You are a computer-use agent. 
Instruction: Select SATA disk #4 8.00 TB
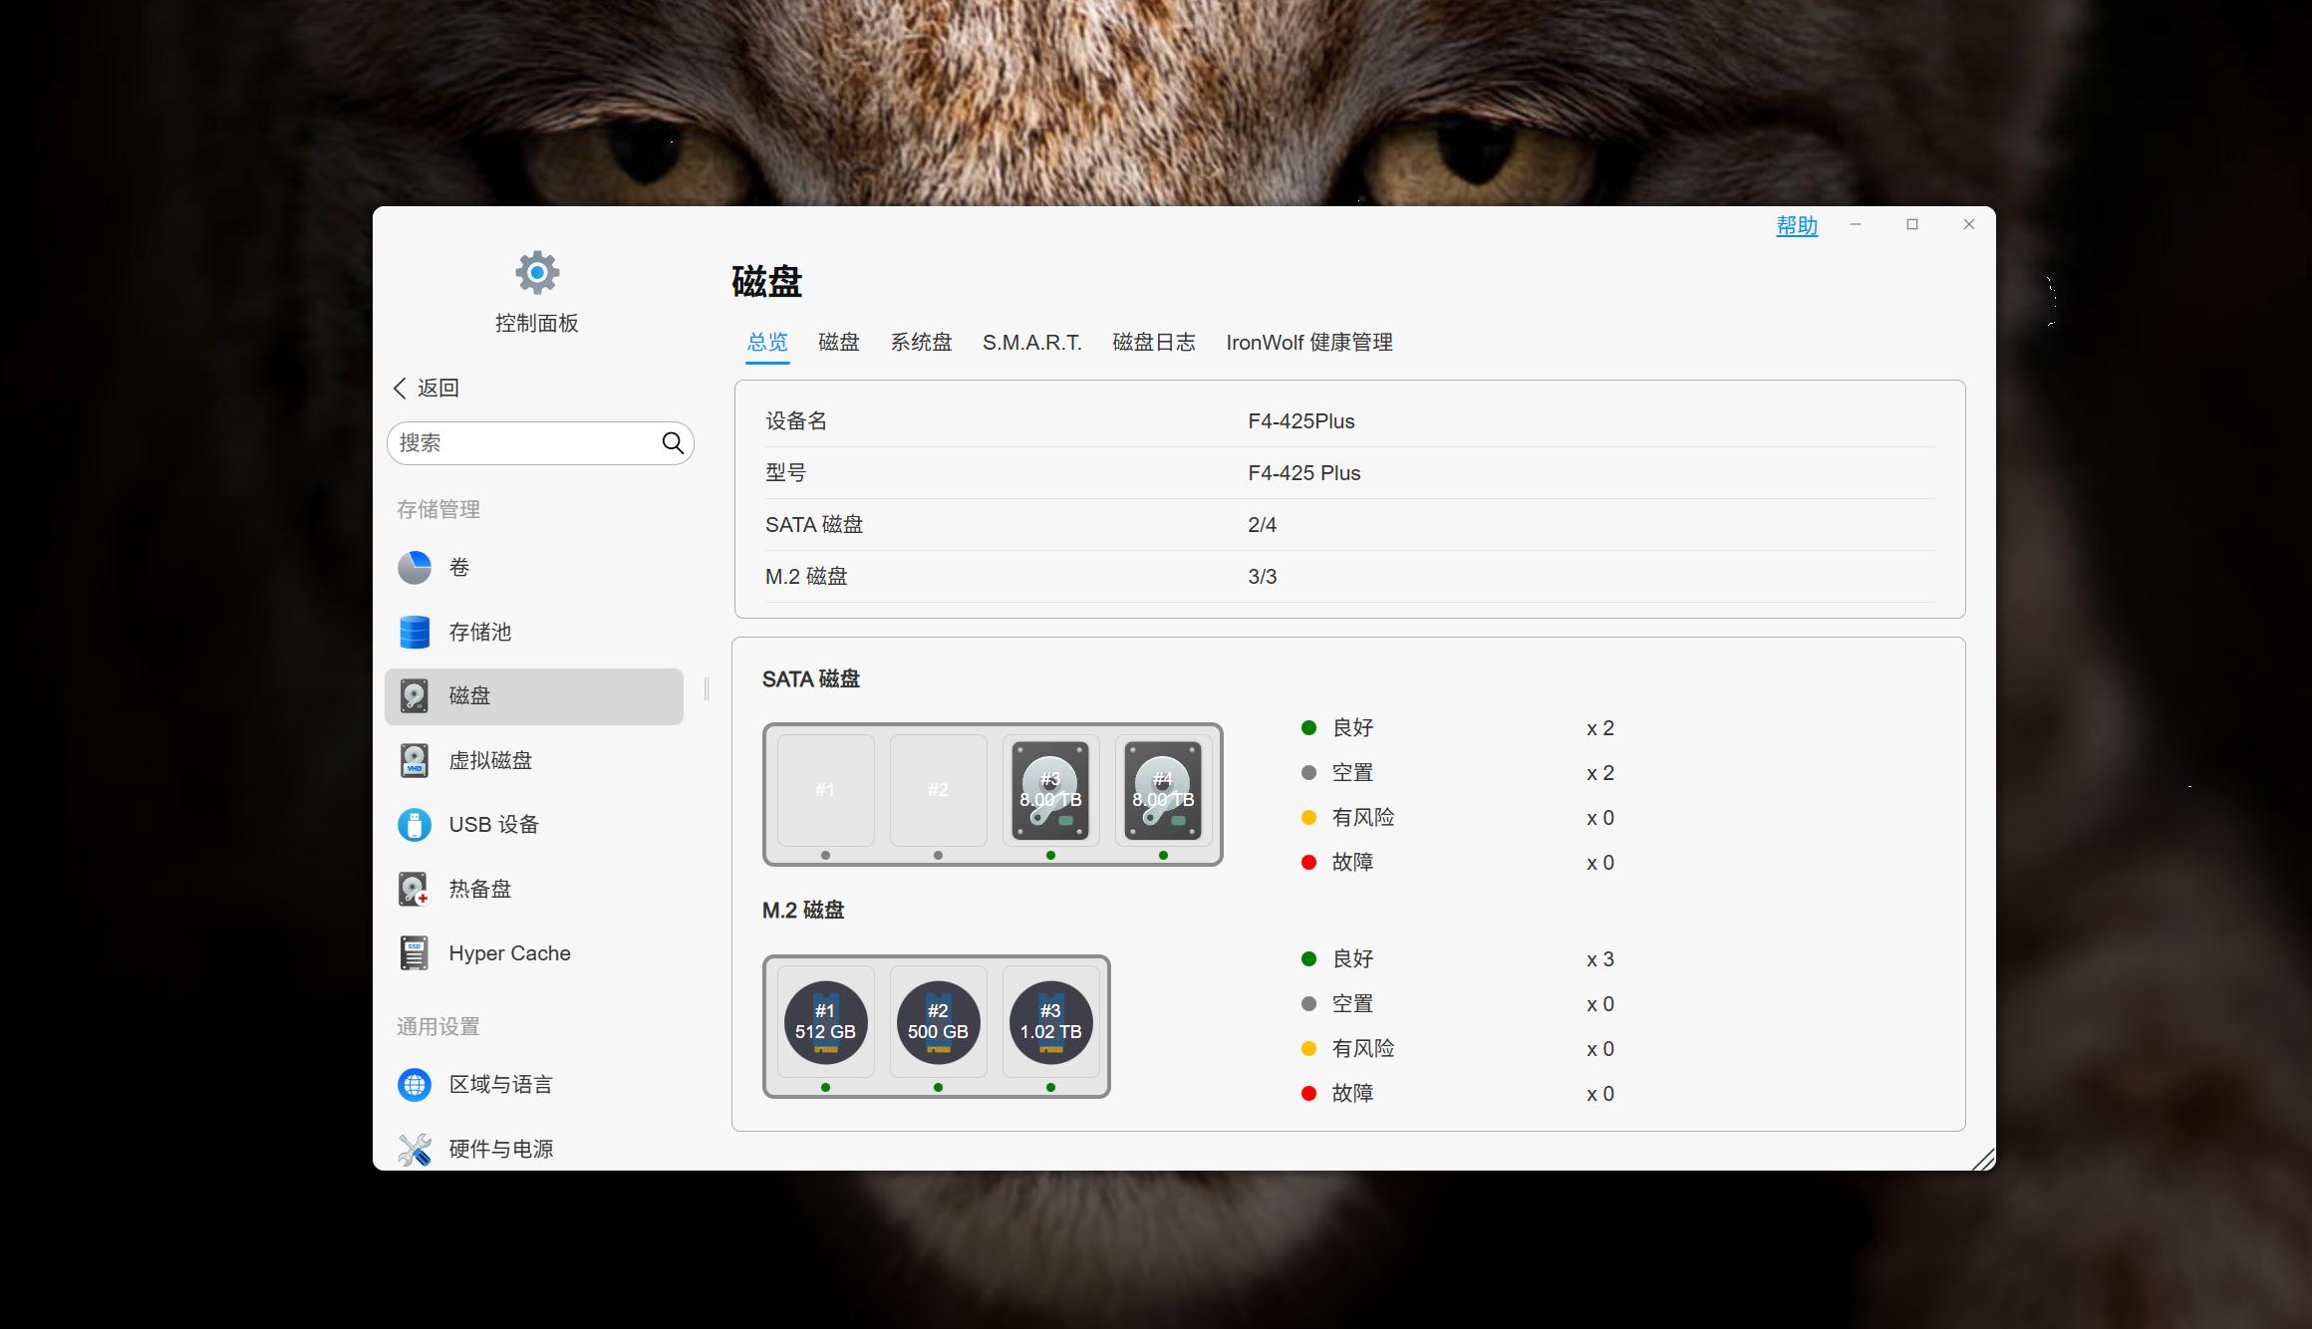(x=1163, y=790)
